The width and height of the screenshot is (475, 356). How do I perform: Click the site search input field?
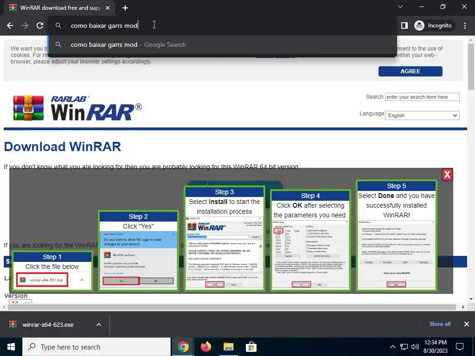pos(422,97)
